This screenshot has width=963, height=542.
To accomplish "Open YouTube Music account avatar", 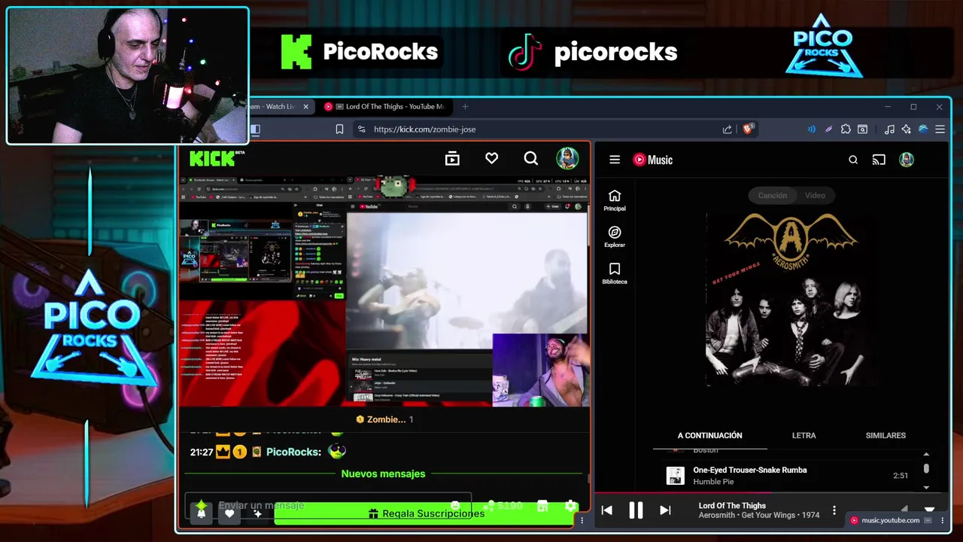I will [x=907, y=160].
